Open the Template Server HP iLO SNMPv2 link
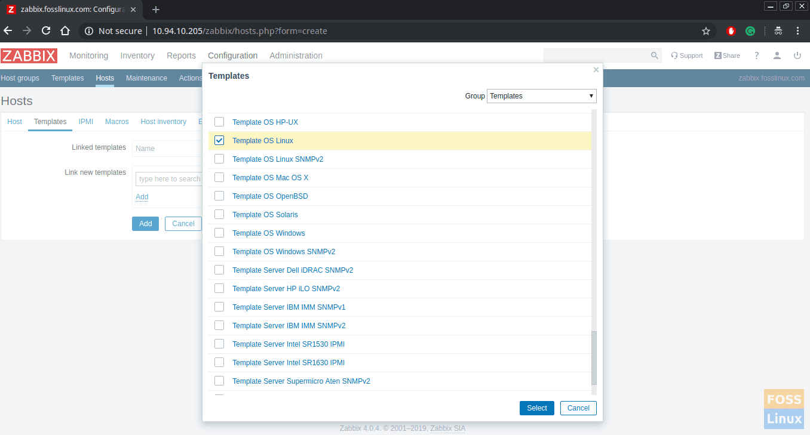Image resolution: width=810 pixels, height=435 pixels. [x=286, y=289]
